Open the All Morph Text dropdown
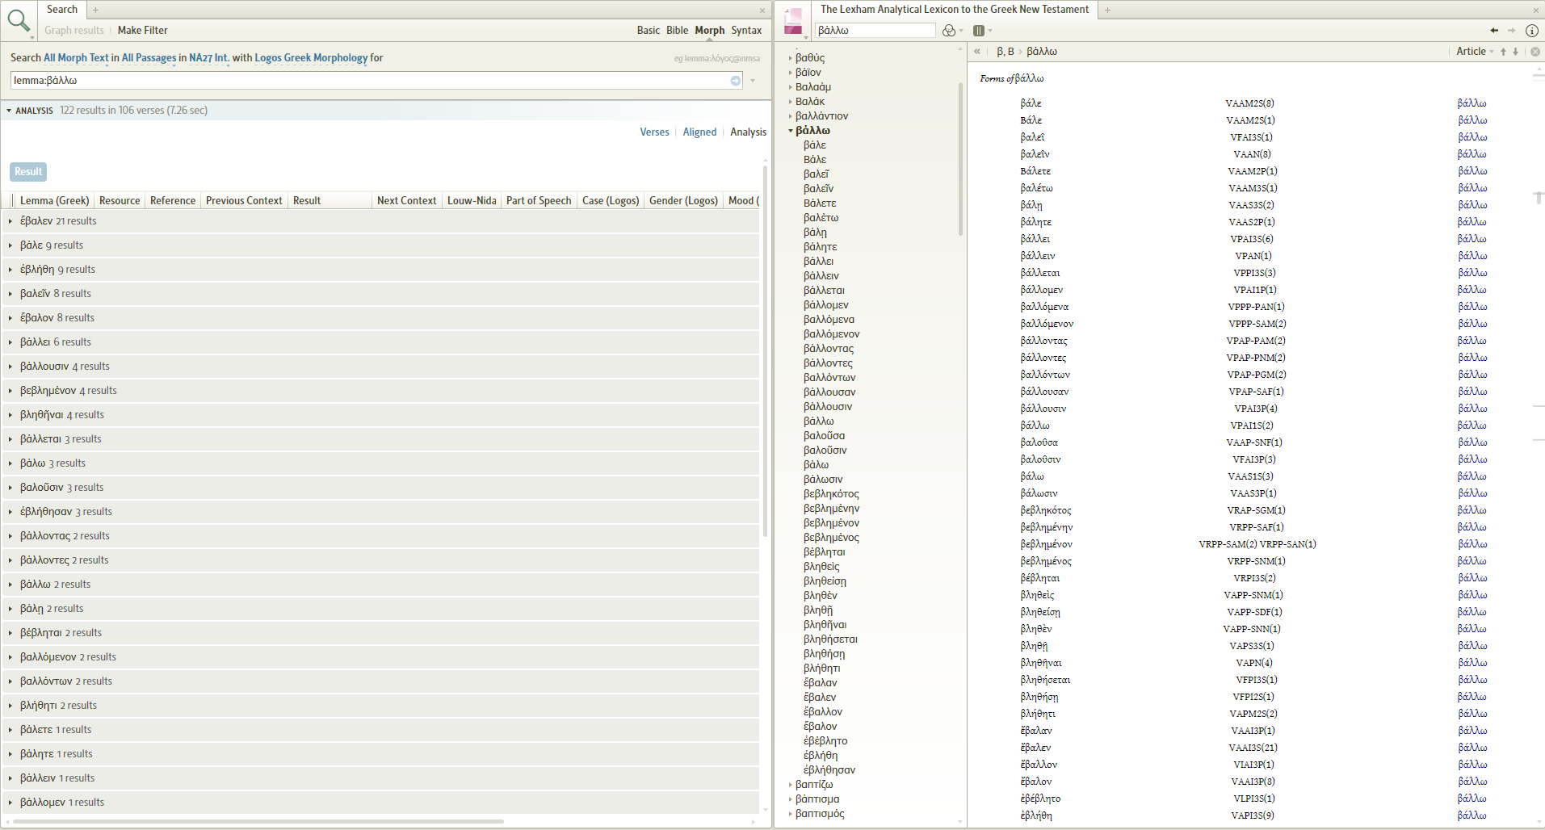The height and width of the screenshot is (830, 1545). pos(76,58)
